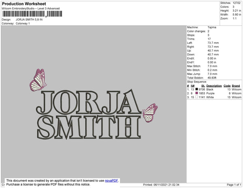Click the Color changes value 2

[209, 31]
